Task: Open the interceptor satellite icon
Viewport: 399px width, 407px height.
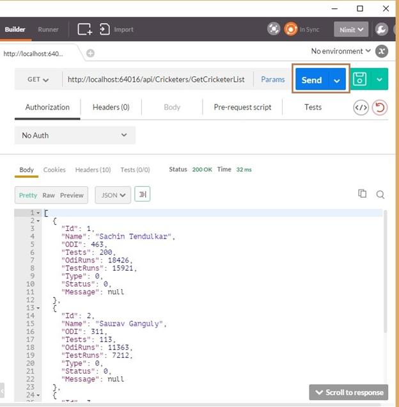Action: [274, 29]
